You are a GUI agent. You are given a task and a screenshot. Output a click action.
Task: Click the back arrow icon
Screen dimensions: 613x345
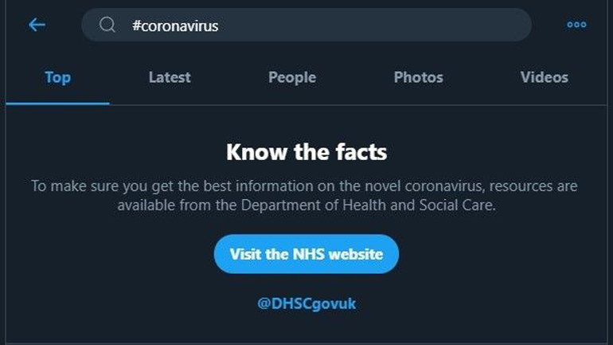pos(37,25)
